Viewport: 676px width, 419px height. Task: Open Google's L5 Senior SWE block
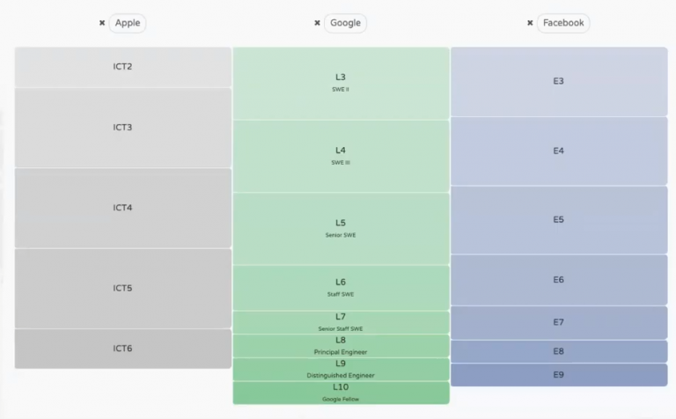coord(341,228)
